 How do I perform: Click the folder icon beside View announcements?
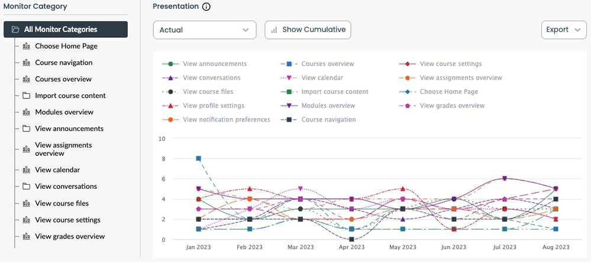[x=26, y=129]
